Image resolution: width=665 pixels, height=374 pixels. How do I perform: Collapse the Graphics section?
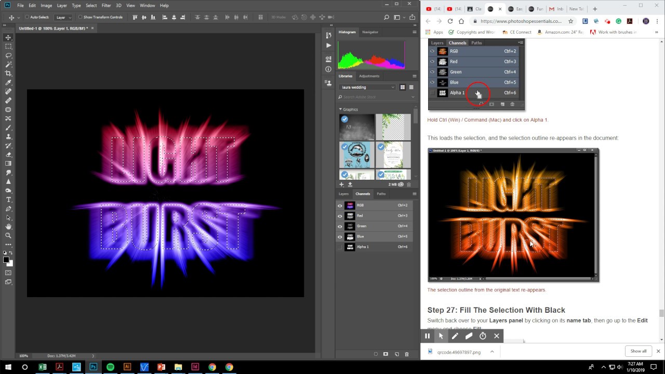[x=340, y=110]
